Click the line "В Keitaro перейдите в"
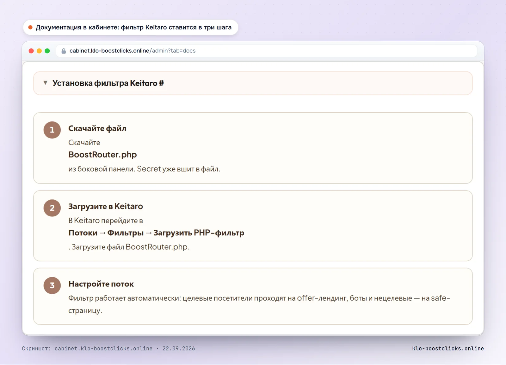The width and height of the screenshot is (506, 365). pyautogui.click(x=106, y=221)
